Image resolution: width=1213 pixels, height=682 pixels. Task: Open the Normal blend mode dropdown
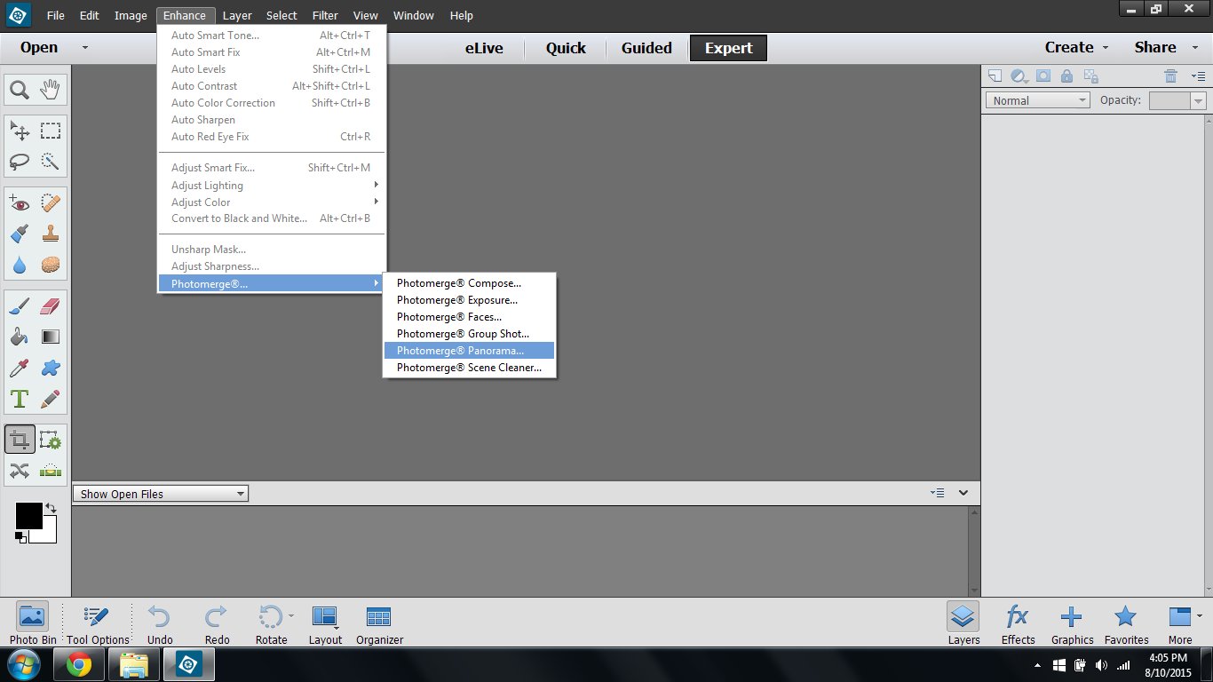tap(1037, 100)
